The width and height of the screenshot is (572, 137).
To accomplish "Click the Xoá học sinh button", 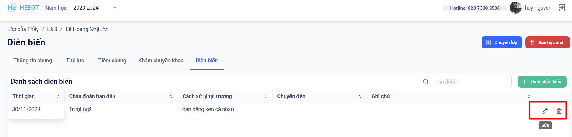I will tap(547, 42).
